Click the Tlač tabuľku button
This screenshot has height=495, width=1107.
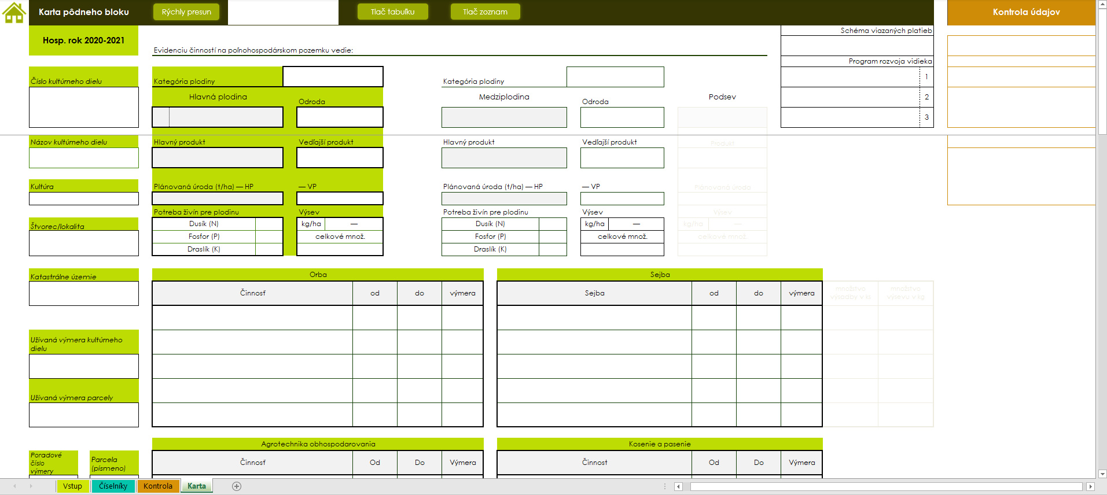392,12
